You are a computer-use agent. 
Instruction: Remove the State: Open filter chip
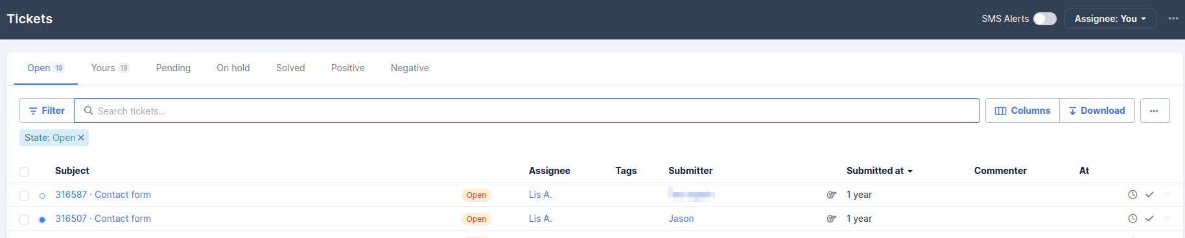coord(81,138)
